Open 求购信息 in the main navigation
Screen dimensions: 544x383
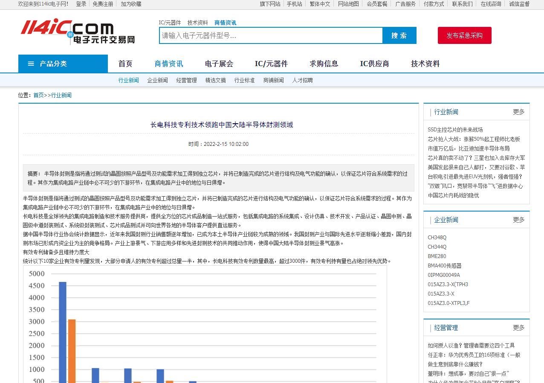point(324,64)
